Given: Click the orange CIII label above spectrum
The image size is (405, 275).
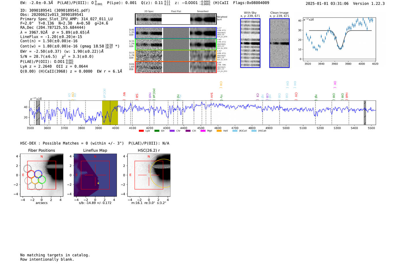Looking at the screenshot, I should [x=221, y=85].
